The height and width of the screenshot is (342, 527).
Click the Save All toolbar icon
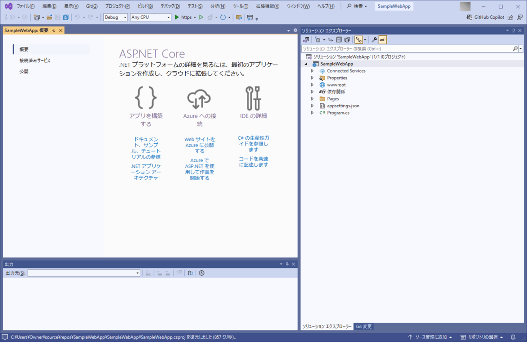pyautogui.click(x=66, y=17)
